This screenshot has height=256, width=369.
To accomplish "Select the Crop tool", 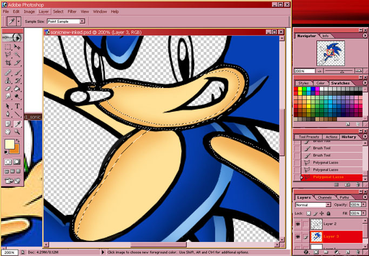I will pyautogui.click(x=8, y=63).
